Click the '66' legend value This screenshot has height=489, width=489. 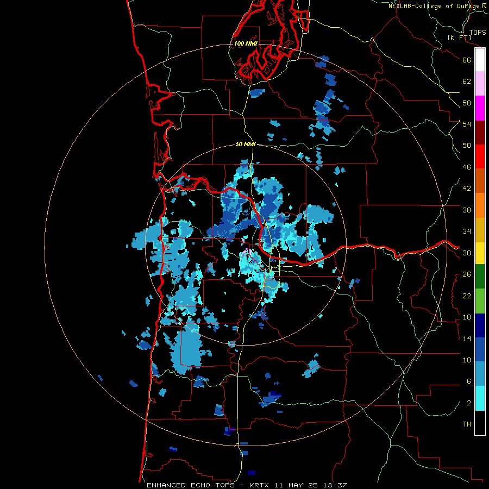click(x=467, y=60)
